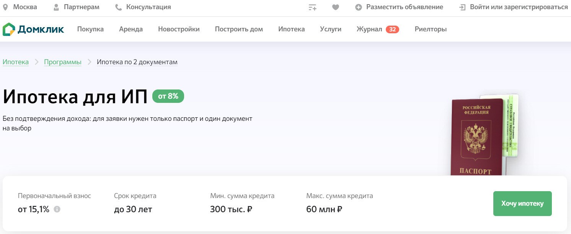This screenshot has width=571, height=234.
Task: Open favorites with the heart icon
Action: [x=336, y=6]
